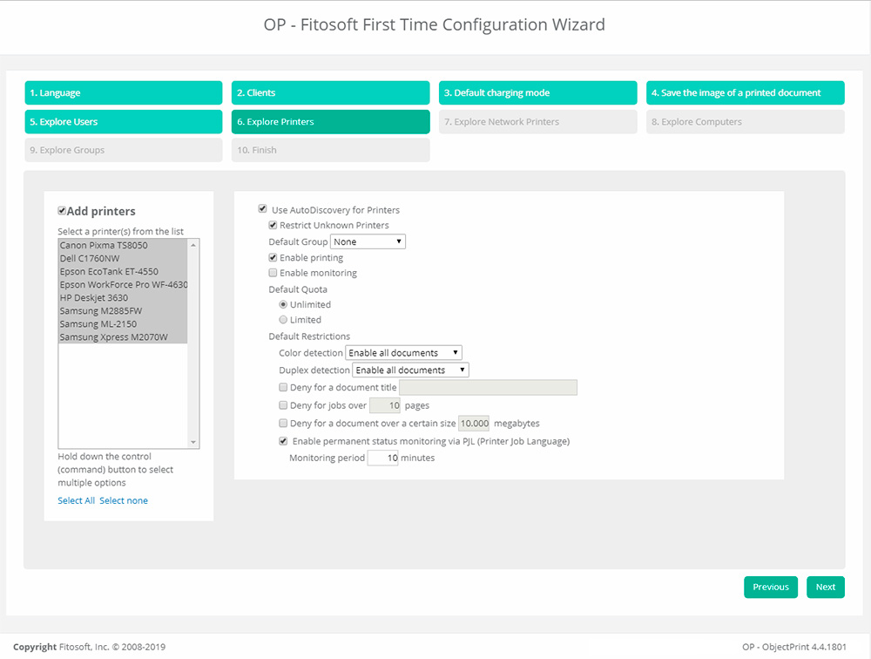Open the Duplex detection dropdown

(410, 370)
